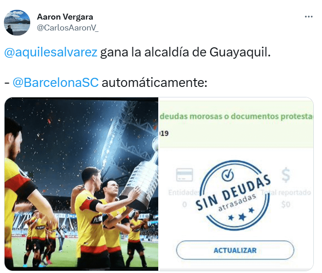Click the 'Total reportado' $0 value
The height and width of the screenshot is (273, 322).
pyautogui.click(x=286, y=204)
